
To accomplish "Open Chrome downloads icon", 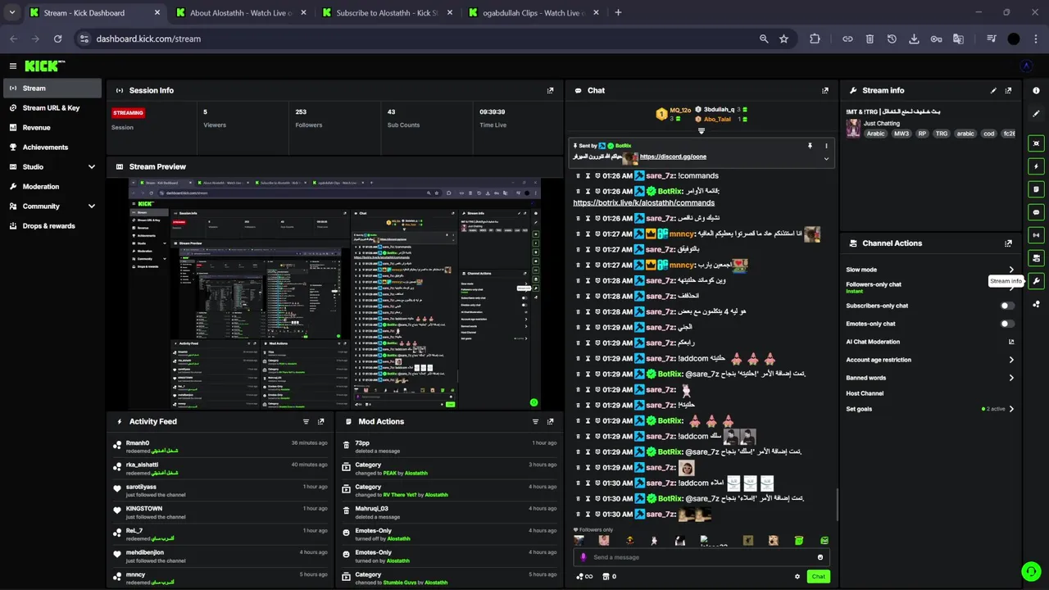I will click(914, 39).
